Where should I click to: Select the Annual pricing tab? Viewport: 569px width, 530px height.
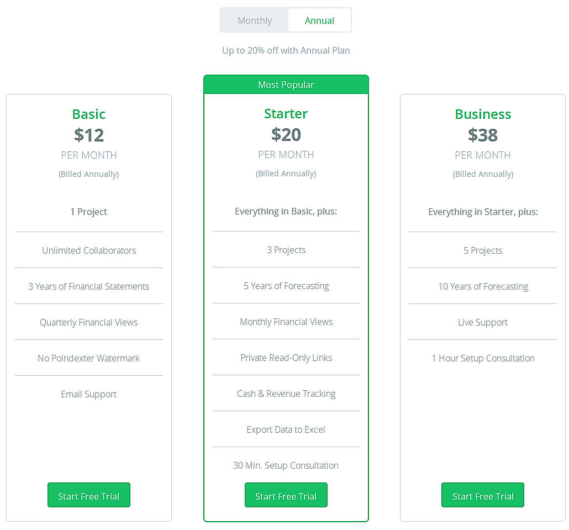point(319,20)
